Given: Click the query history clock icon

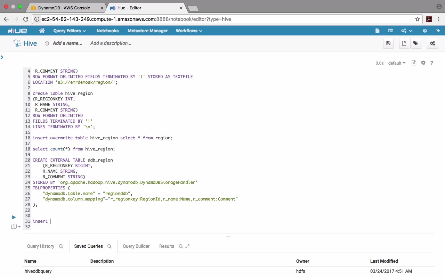Looking at the screenshot, I should [47, 43].
